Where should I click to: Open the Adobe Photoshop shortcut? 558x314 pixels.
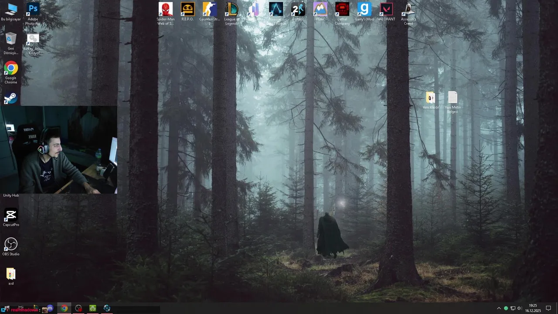[33, 13]
